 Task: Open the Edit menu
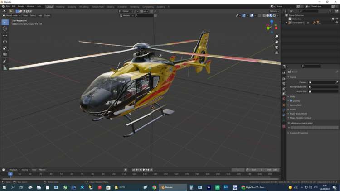pyautogui.click(x=14, y=6)
